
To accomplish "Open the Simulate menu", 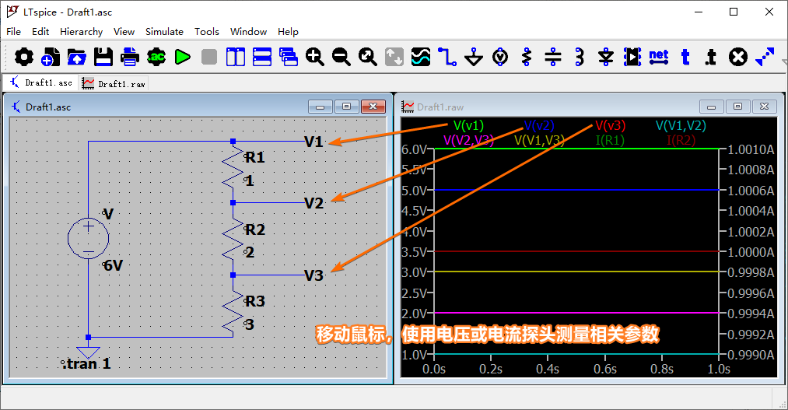I will pos(164,32).
